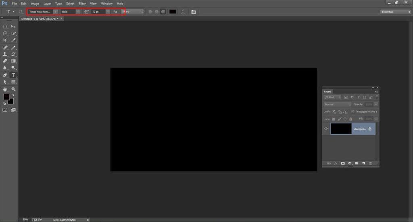This screenshot has height=222, width=413.
Task: Select the Quick Selection tool
Action: [13, 33]
